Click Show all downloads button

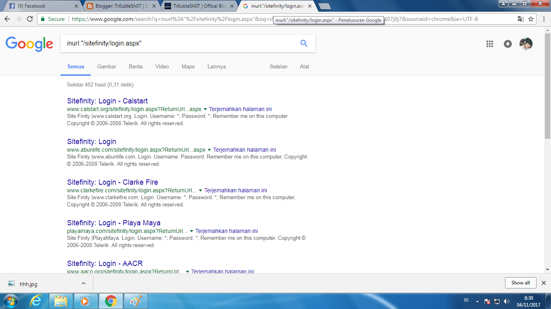520,283
